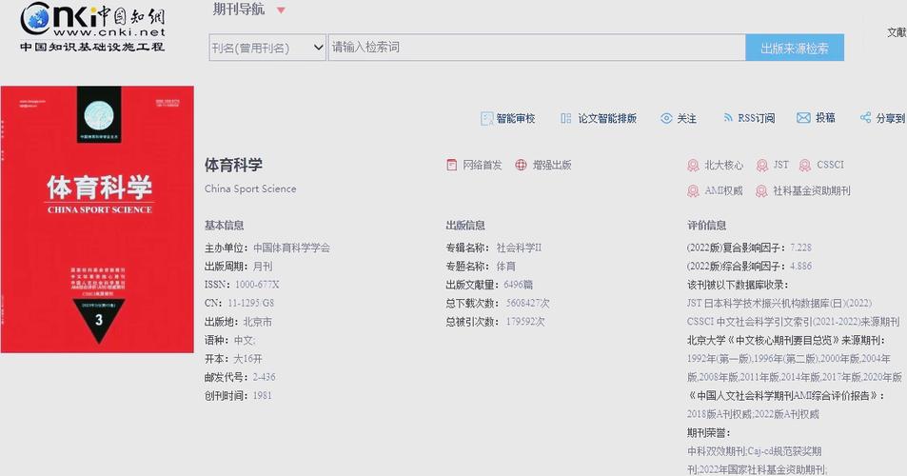This screenshot has width=907, height=476.
Task: Click the CNKI logo
Action: pos(92,28)
